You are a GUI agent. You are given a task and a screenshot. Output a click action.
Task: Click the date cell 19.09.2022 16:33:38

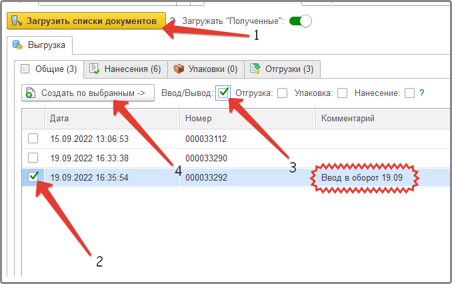(x=89, y=158)
